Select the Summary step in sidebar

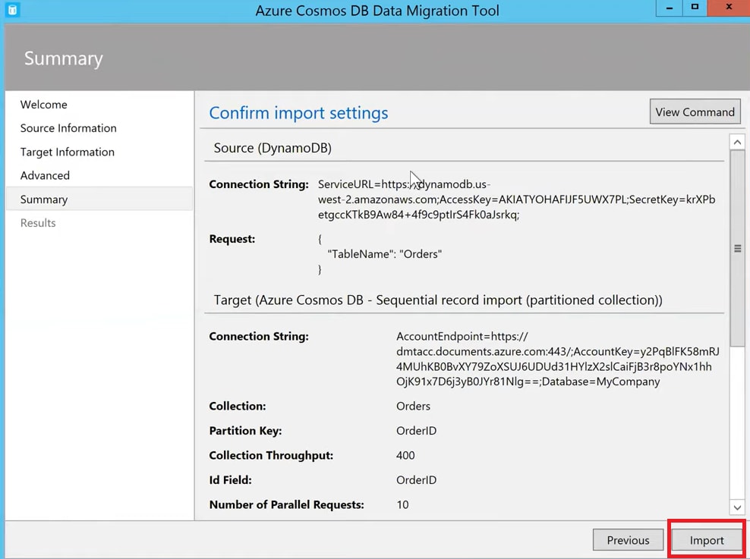(x=99, y=199)
